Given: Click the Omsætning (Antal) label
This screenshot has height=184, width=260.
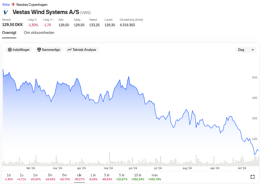Looking at the screenshot, I should [x=131, y=20].
